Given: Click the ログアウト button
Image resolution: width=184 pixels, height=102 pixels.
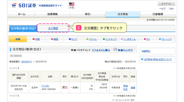Looking at the screenshot, I should point(166,4).
